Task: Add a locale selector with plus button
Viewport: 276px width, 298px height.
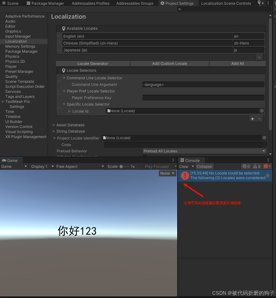Action: pyautogui.click(x=252, y=119)
